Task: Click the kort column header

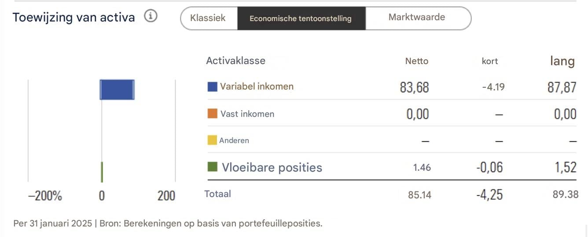Action: pos(490,61)
